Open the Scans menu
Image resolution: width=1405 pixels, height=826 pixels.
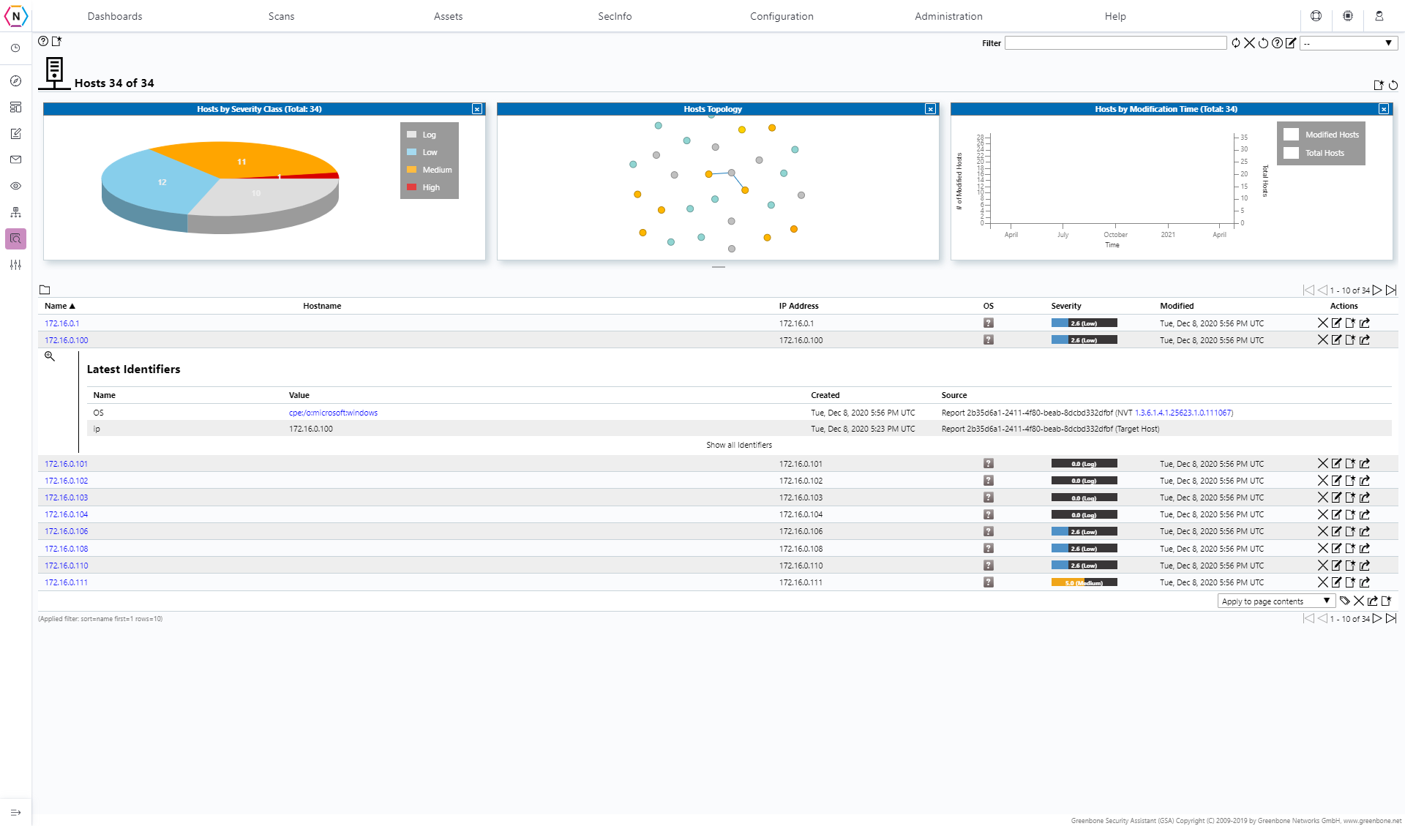281,16
